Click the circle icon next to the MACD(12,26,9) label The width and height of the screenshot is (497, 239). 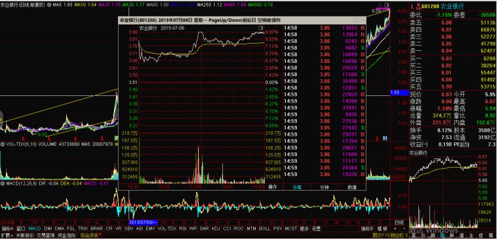pos(3,183)
